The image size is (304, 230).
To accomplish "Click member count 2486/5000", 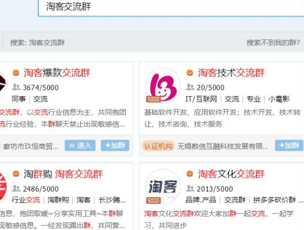I will click(41, 189).
